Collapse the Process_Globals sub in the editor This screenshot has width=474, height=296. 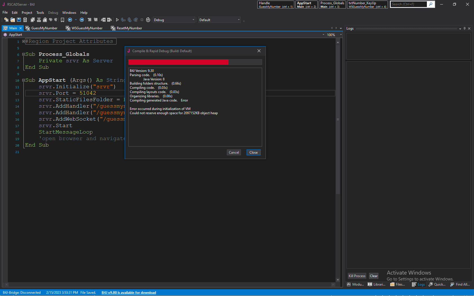click(x=24, y=54)
